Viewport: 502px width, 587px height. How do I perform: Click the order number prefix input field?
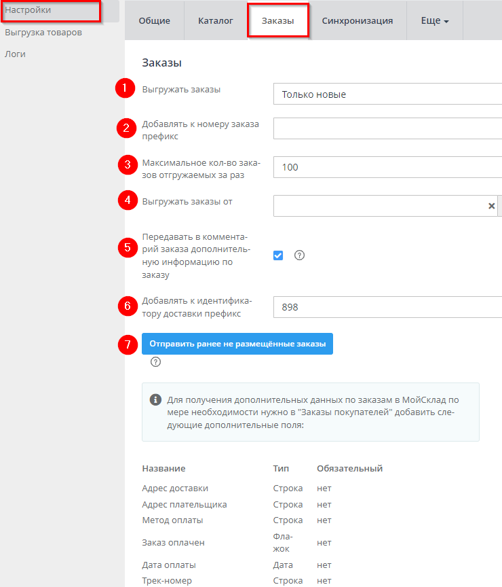click(387, 128)
